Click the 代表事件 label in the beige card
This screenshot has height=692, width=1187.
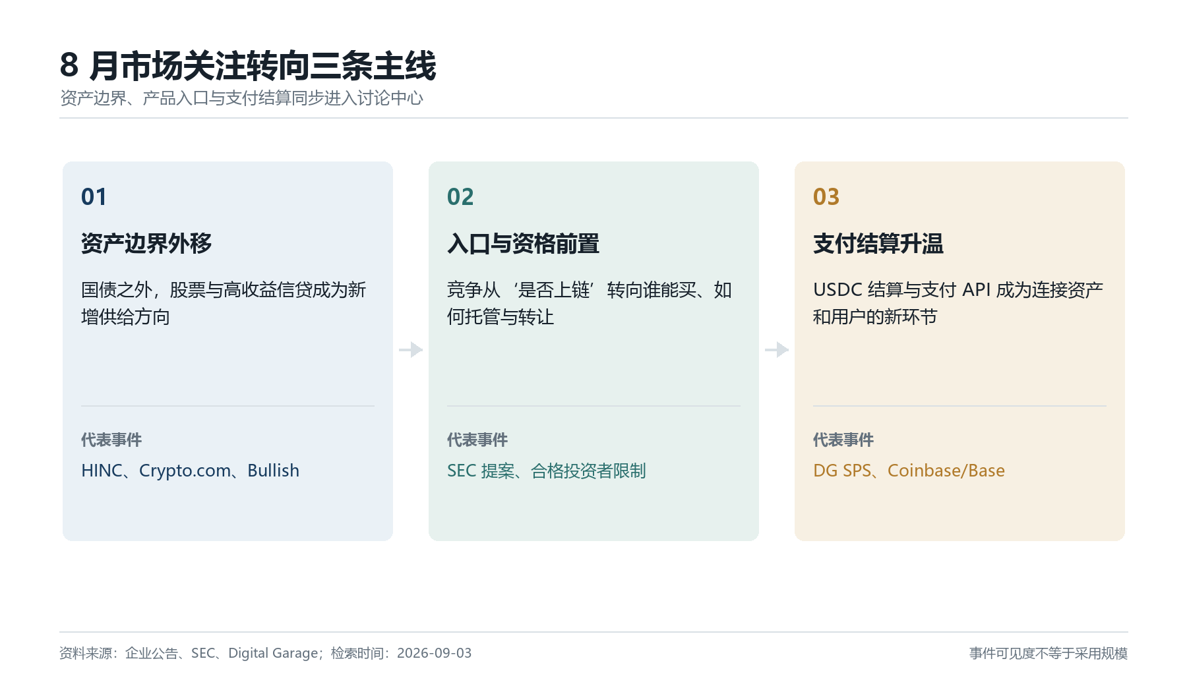[843, 440]
